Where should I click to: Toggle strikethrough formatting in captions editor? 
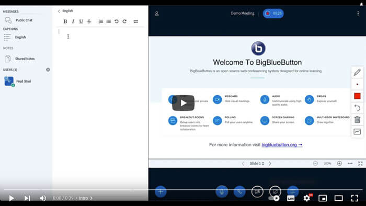(x=89, y=21)
